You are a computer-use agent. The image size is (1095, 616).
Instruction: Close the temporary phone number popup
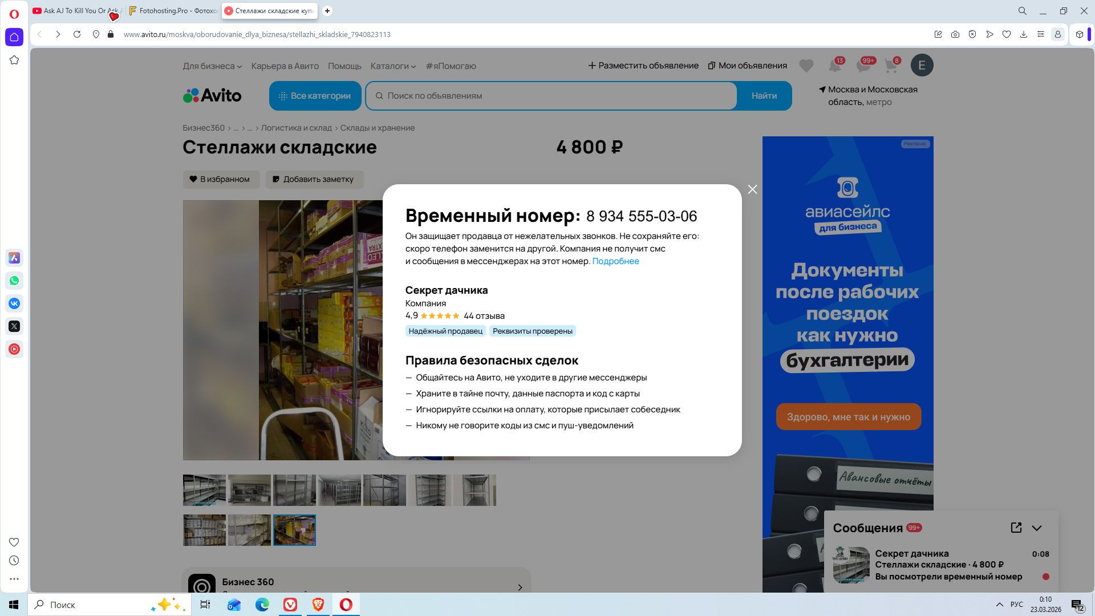[752, 189]
